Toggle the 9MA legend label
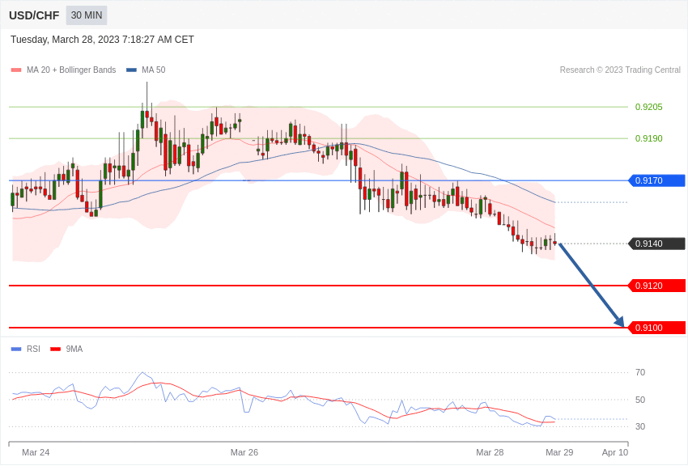 (74, 349)
